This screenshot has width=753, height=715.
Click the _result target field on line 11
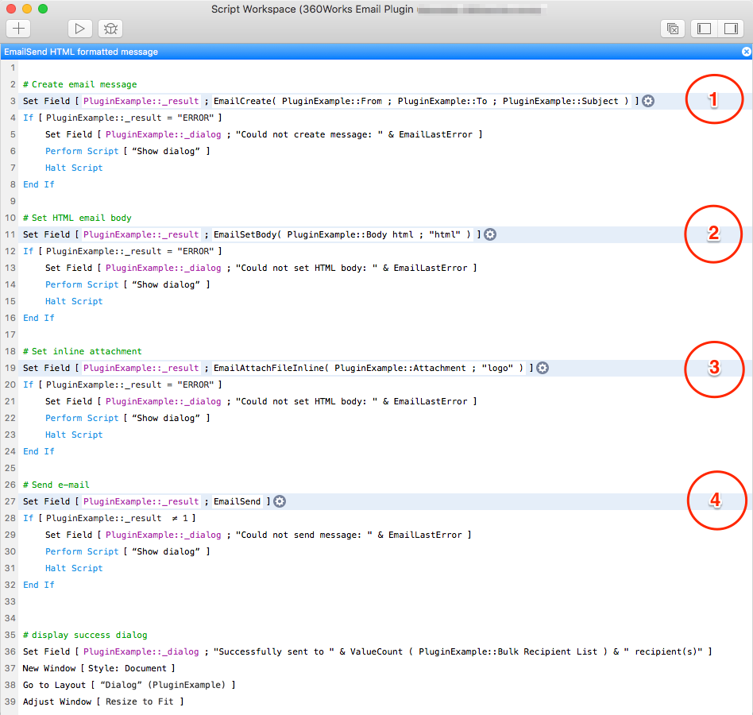point(141,235)
